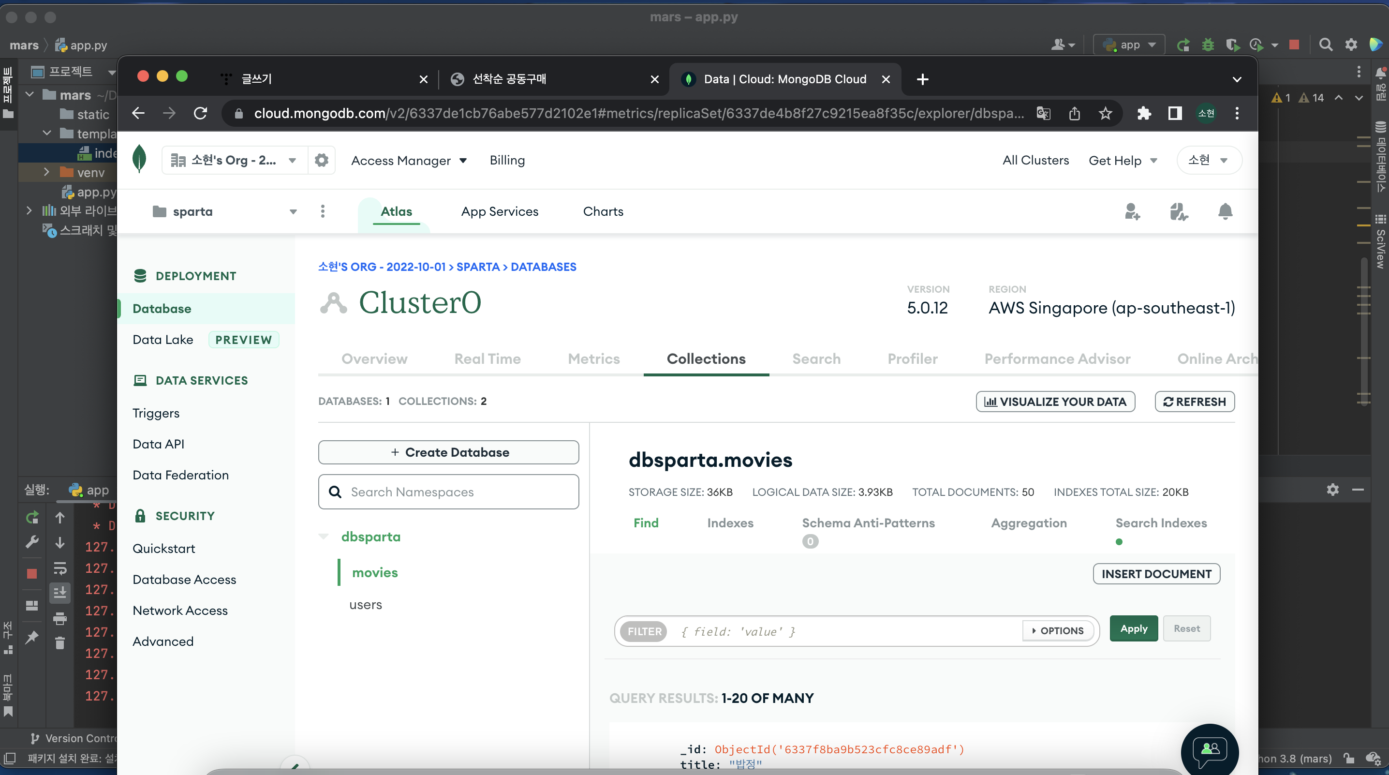Open the cluster Overview tab
Image resolution: width=1389 pixels, height=775 pixels.
coord(374,358)
